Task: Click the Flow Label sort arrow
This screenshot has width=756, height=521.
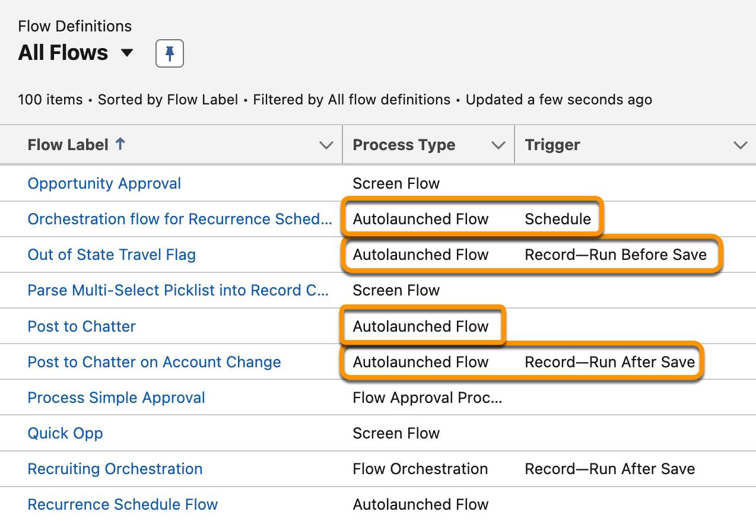Action: (120, 144)
